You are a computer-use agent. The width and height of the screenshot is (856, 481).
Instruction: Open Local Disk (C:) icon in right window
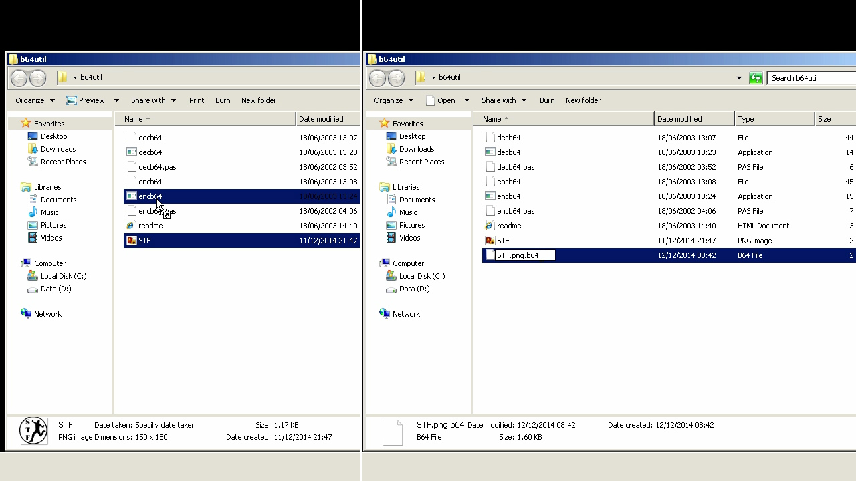click(391, 276)
